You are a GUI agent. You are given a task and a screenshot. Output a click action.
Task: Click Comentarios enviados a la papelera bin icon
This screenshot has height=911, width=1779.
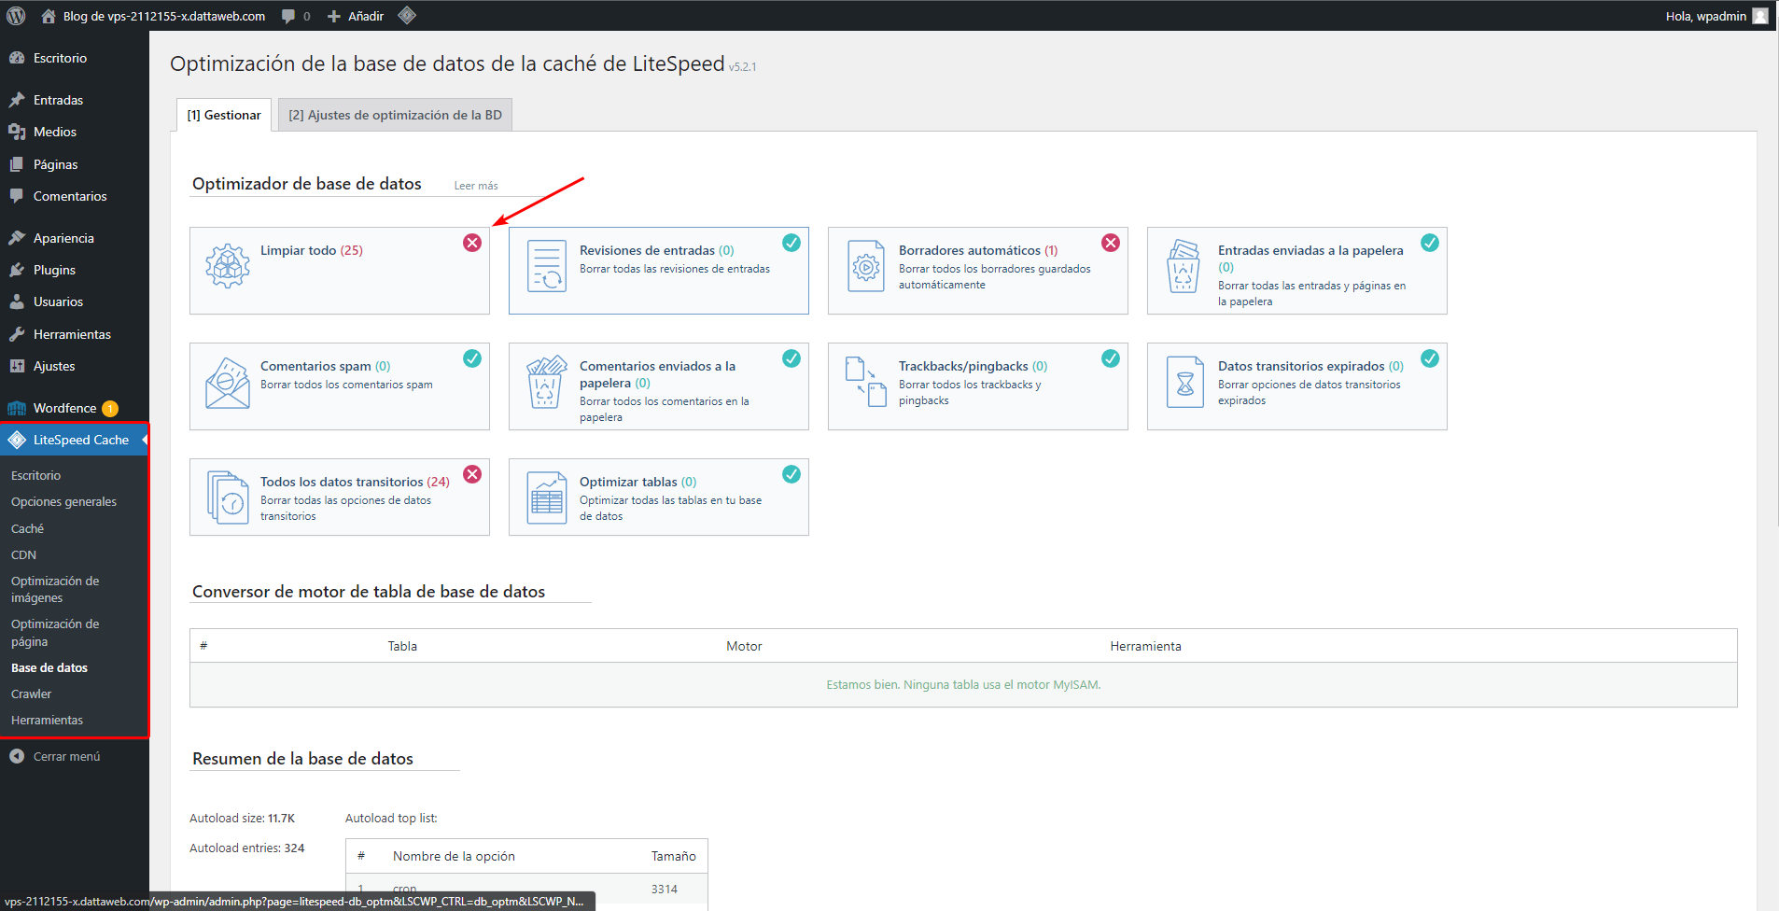click(x=547, y=382)
